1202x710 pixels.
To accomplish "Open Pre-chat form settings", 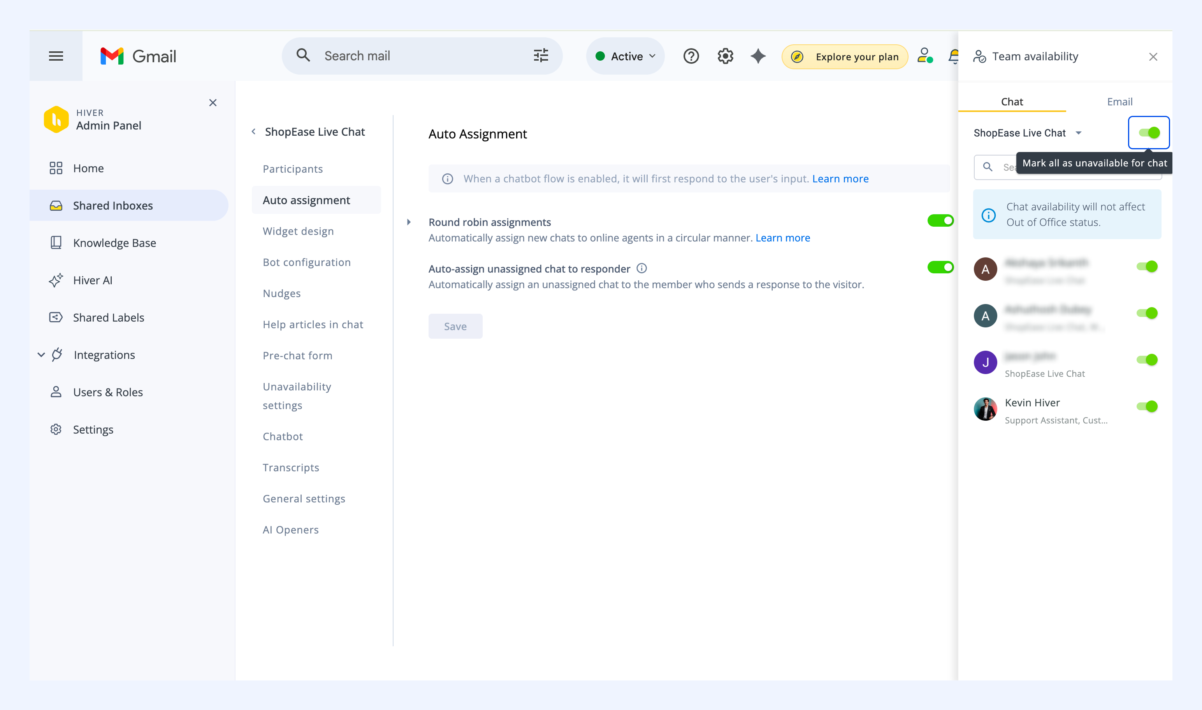I will [x=297, y=355].
